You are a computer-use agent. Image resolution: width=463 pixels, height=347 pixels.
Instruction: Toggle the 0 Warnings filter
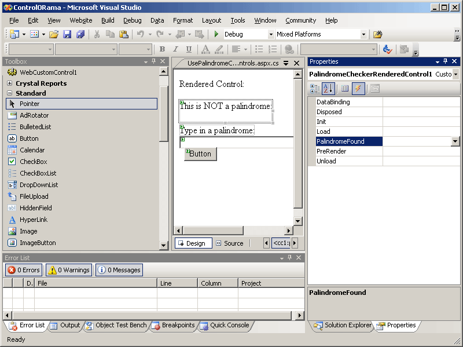[x=69, y=270]
